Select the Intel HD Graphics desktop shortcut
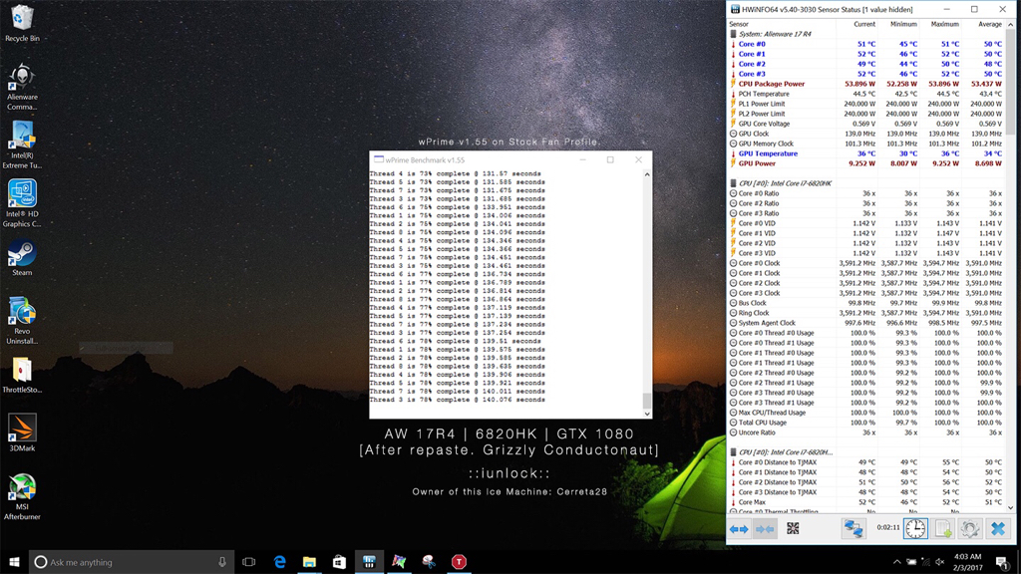The image size is (1021, 574). tap(22, 203)
